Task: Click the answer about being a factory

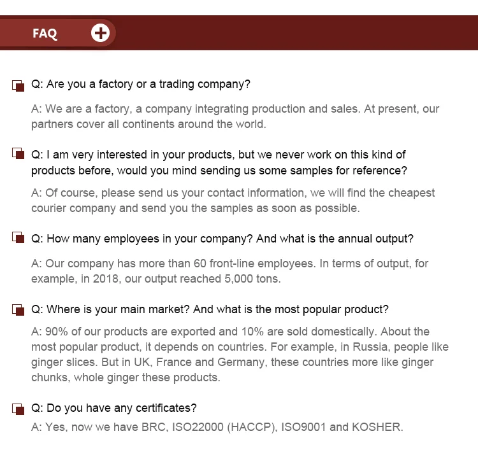Action: pos(235,116)
